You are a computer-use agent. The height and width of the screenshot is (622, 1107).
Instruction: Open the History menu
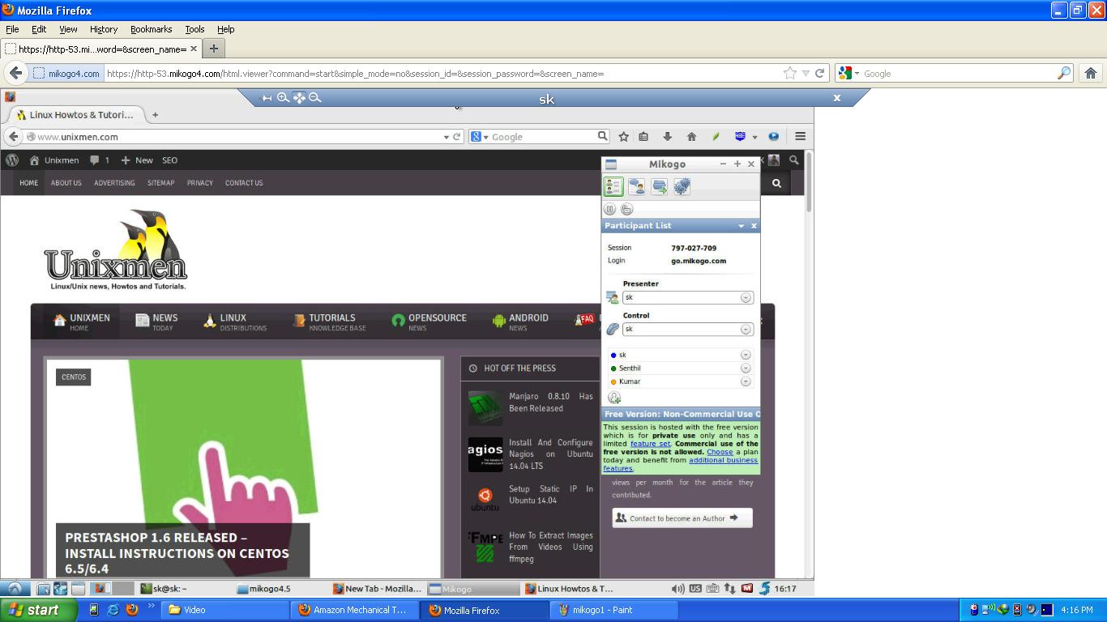[x=104, y=29]
